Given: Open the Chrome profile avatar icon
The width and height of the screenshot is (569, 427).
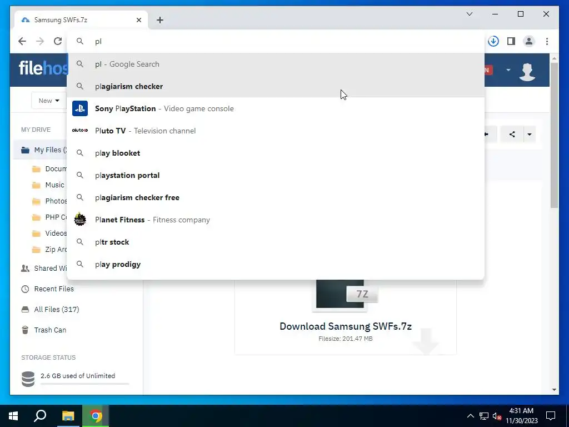Looking at the screenshot, I should click(x=529, y=41).
